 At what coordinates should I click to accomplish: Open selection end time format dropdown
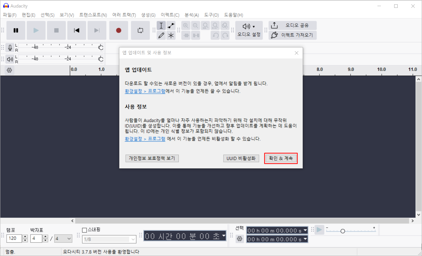coord(305,239)
